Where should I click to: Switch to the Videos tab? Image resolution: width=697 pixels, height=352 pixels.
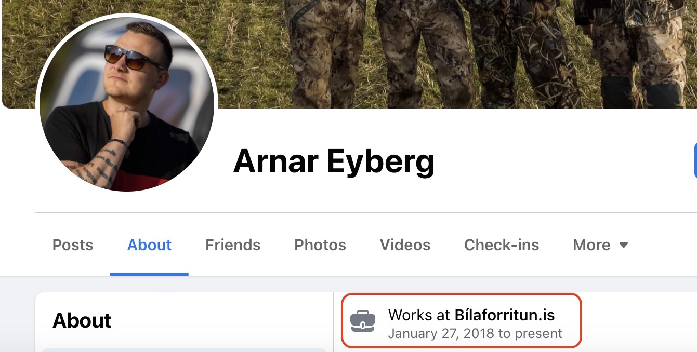405,245
